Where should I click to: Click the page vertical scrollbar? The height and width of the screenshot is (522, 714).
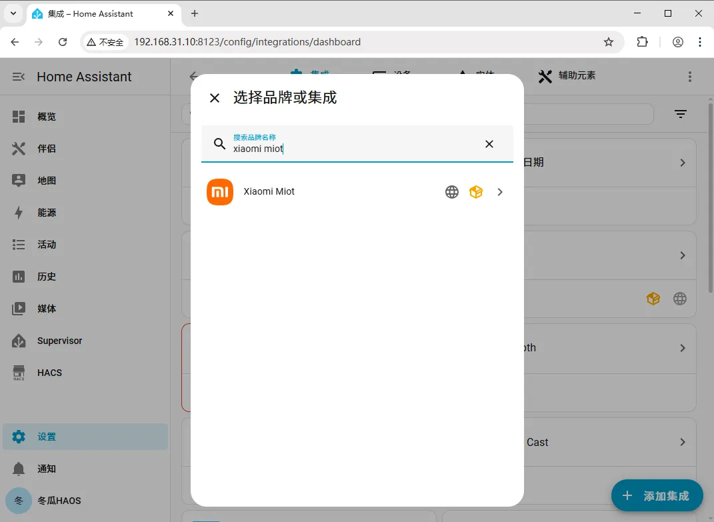(711, 198)
